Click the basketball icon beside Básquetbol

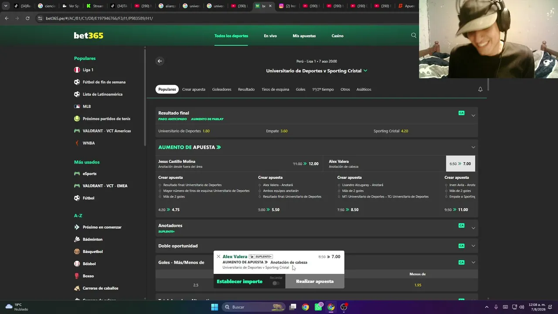[x=77, y=252]
